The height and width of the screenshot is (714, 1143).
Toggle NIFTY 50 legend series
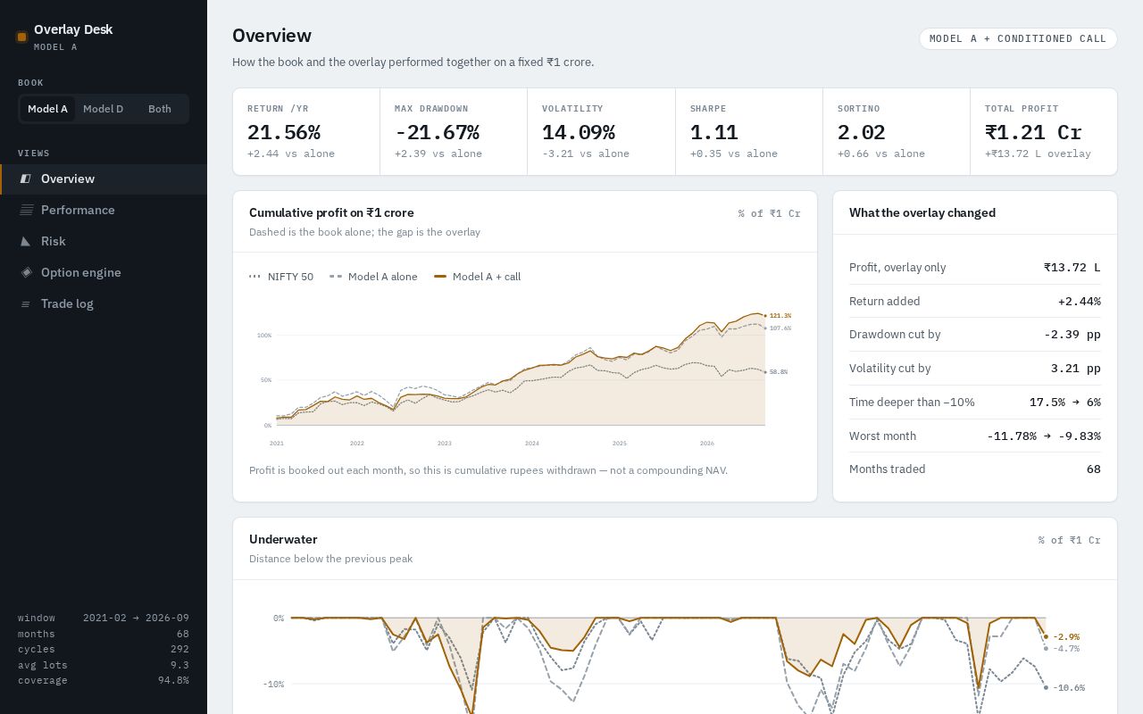click(281, 277)
